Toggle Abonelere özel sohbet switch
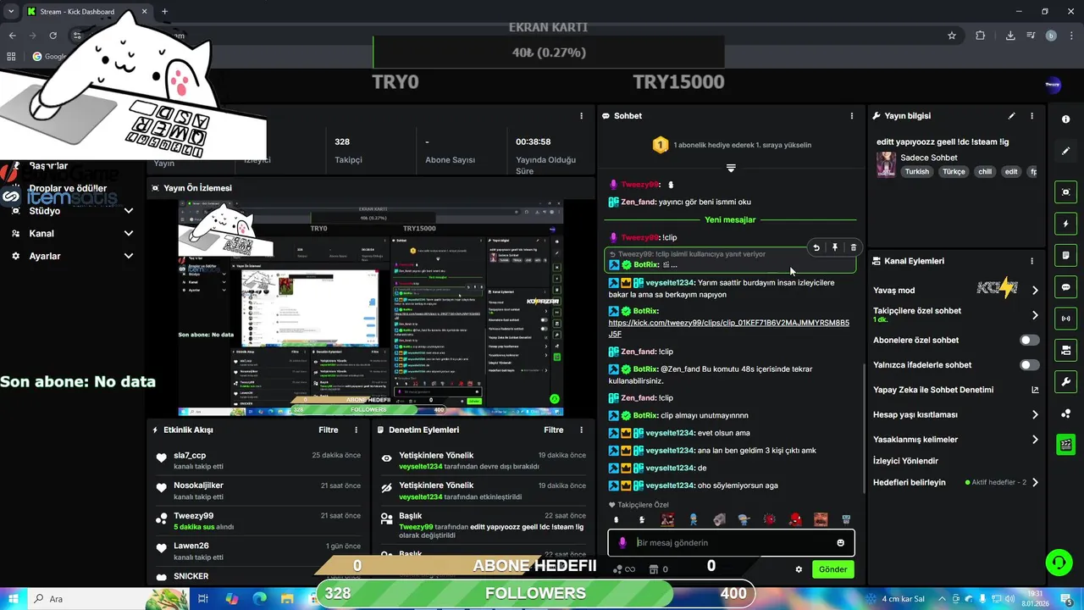Viewport: 1084px width, 610px height. coord(1029,340)
